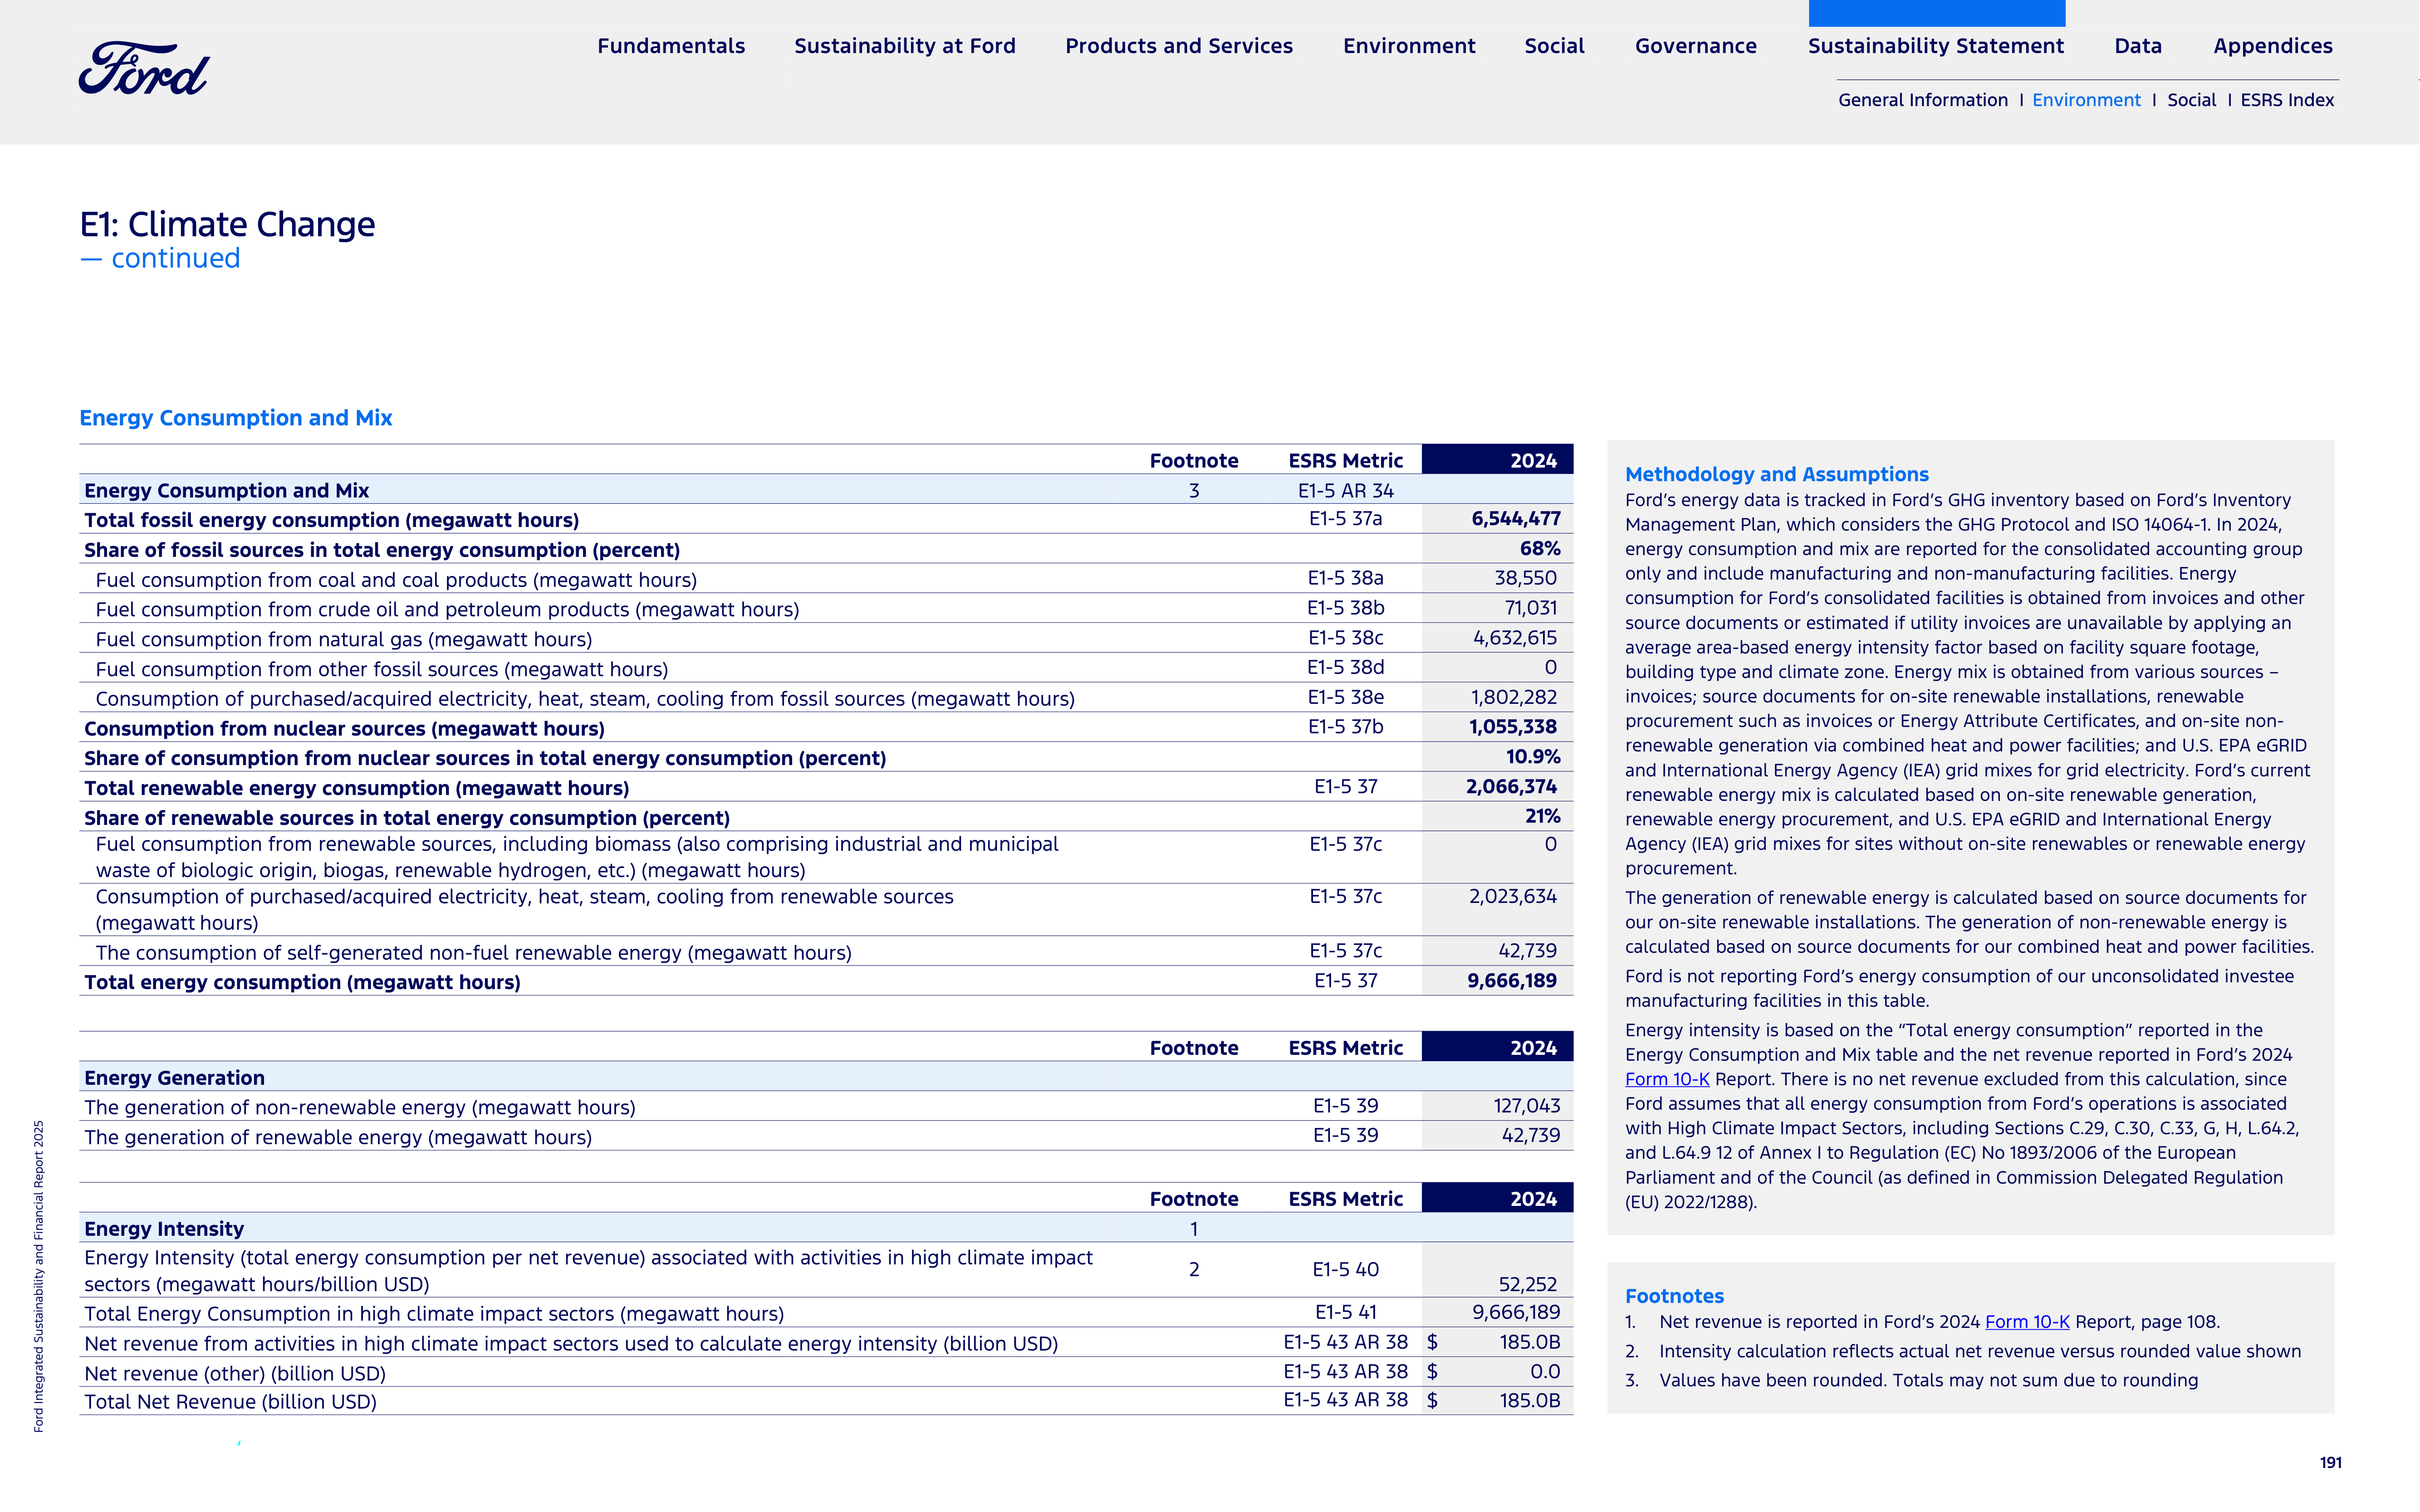Click 'Total fossil energy consumption' row label
2420x1512 pixels.
[331, 521]
